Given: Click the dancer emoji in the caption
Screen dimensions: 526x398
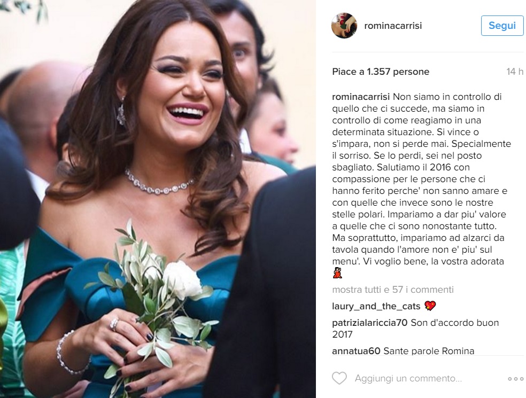Looking at the screenshot, I should (x=337, y=274).
